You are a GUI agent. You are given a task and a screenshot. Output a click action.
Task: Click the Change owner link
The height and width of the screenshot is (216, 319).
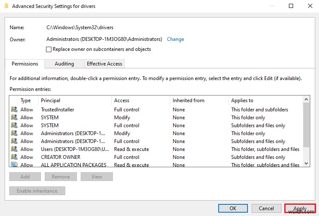(175, 39)
